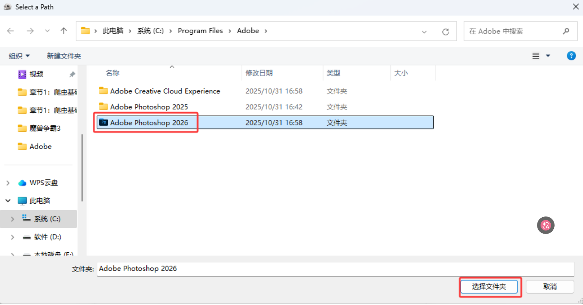This screenshot has width=583, height=305.
Task: Select Program Files in the address breadcrumb
Action: tap(200, 31)
